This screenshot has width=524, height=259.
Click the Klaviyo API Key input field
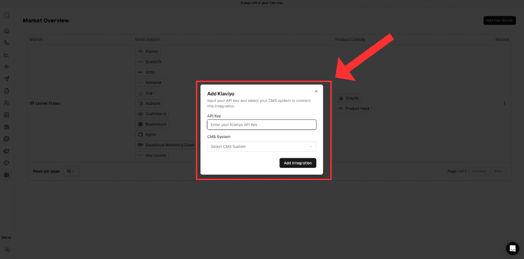pyautogui.click(x=262, y=125)
